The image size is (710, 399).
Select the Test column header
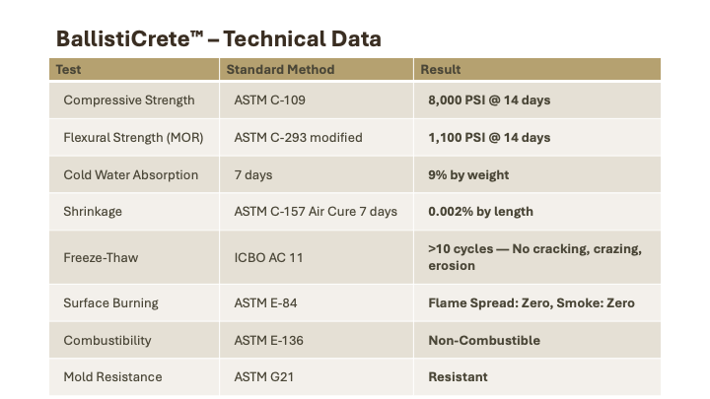click(134, 69)
